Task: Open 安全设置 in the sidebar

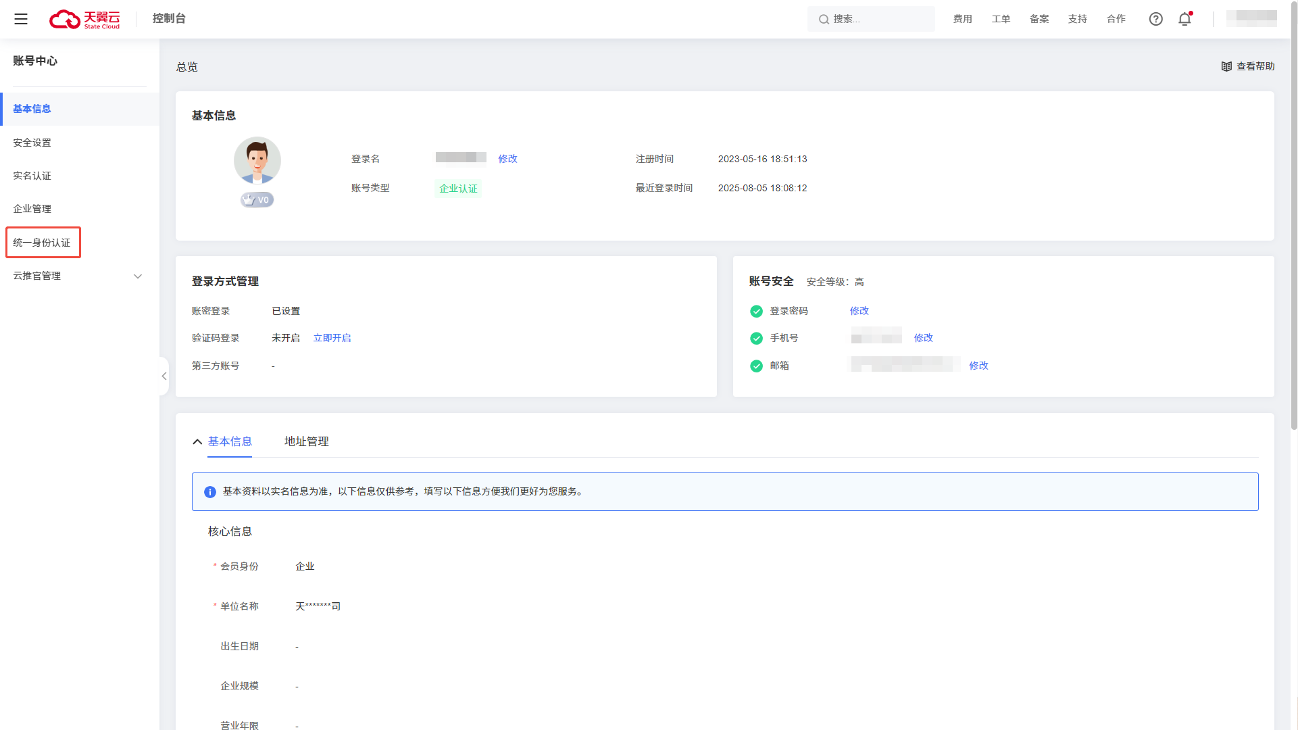Action: click(x=32, y=143)
